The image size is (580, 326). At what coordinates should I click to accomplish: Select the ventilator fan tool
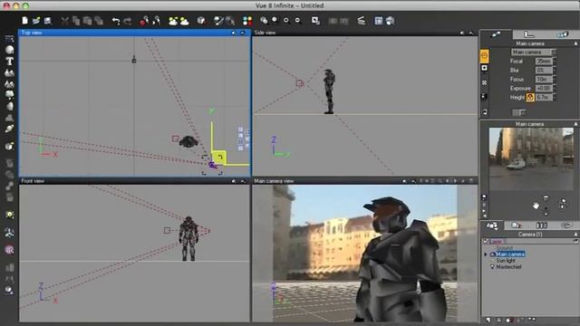[x=9, y=233]
